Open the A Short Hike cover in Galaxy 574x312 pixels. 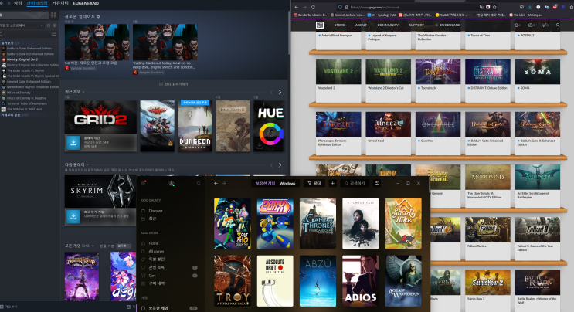pos(403,223)
